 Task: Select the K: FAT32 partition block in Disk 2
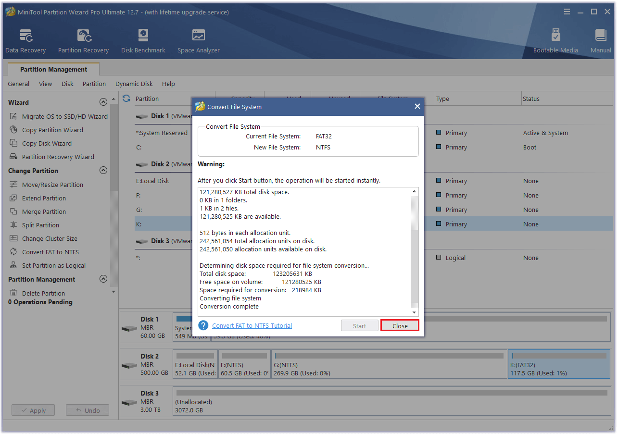point(558,369)
